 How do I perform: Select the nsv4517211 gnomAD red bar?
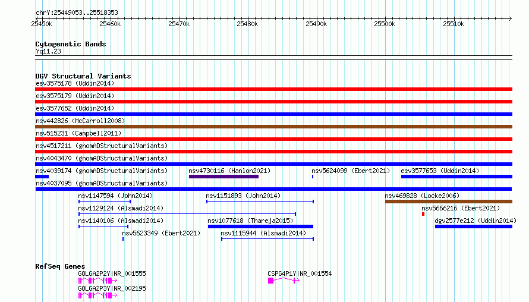[273, 152]
